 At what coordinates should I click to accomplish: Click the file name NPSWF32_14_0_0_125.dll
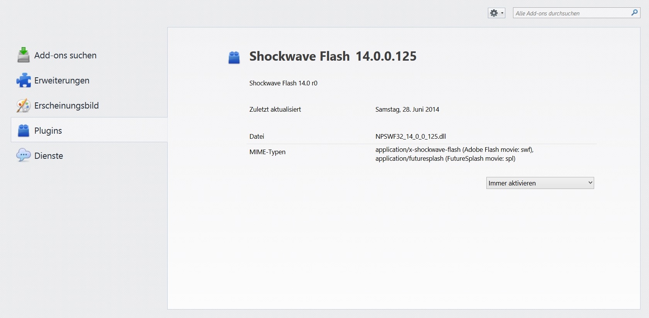click(x=411, y=136)
